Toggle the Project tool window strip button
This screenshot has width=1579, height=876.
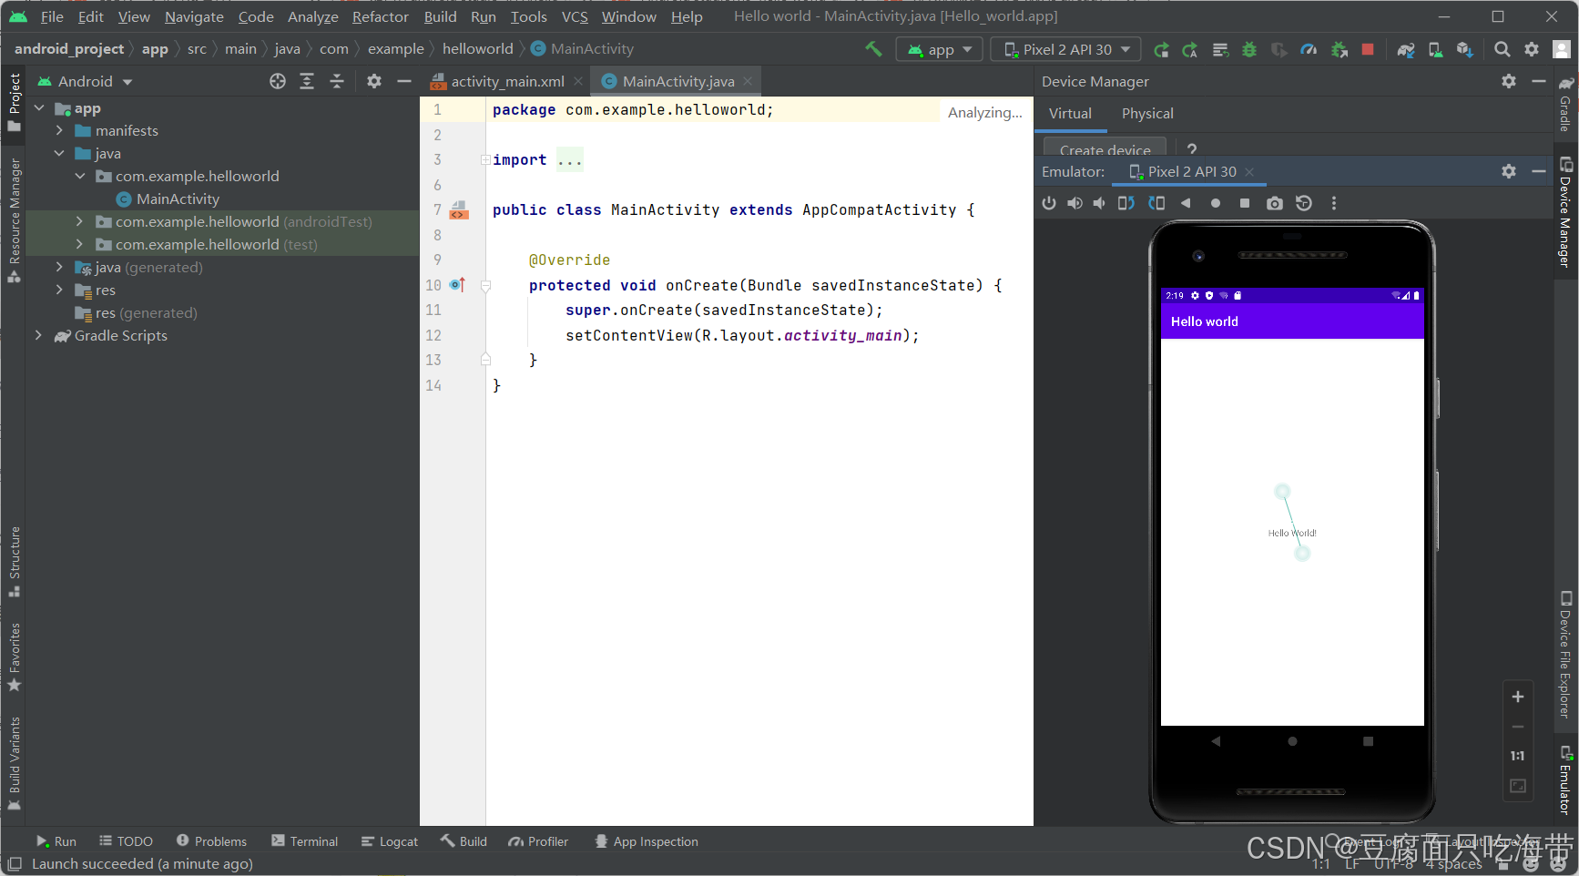pyautogui.click(x=15, y=102)
